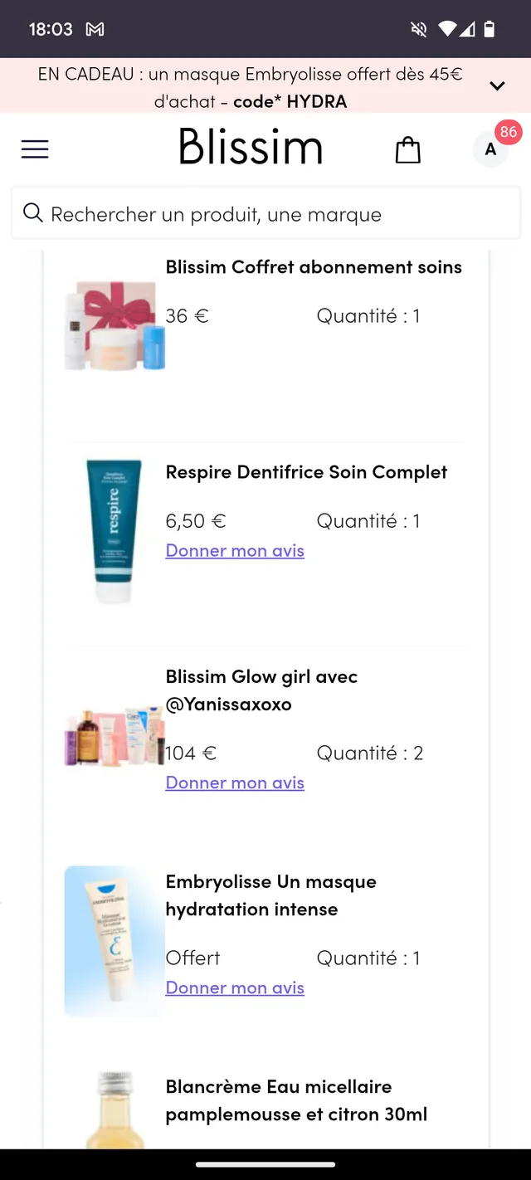Open the shopping bag cart

click(x=407, y=149)
